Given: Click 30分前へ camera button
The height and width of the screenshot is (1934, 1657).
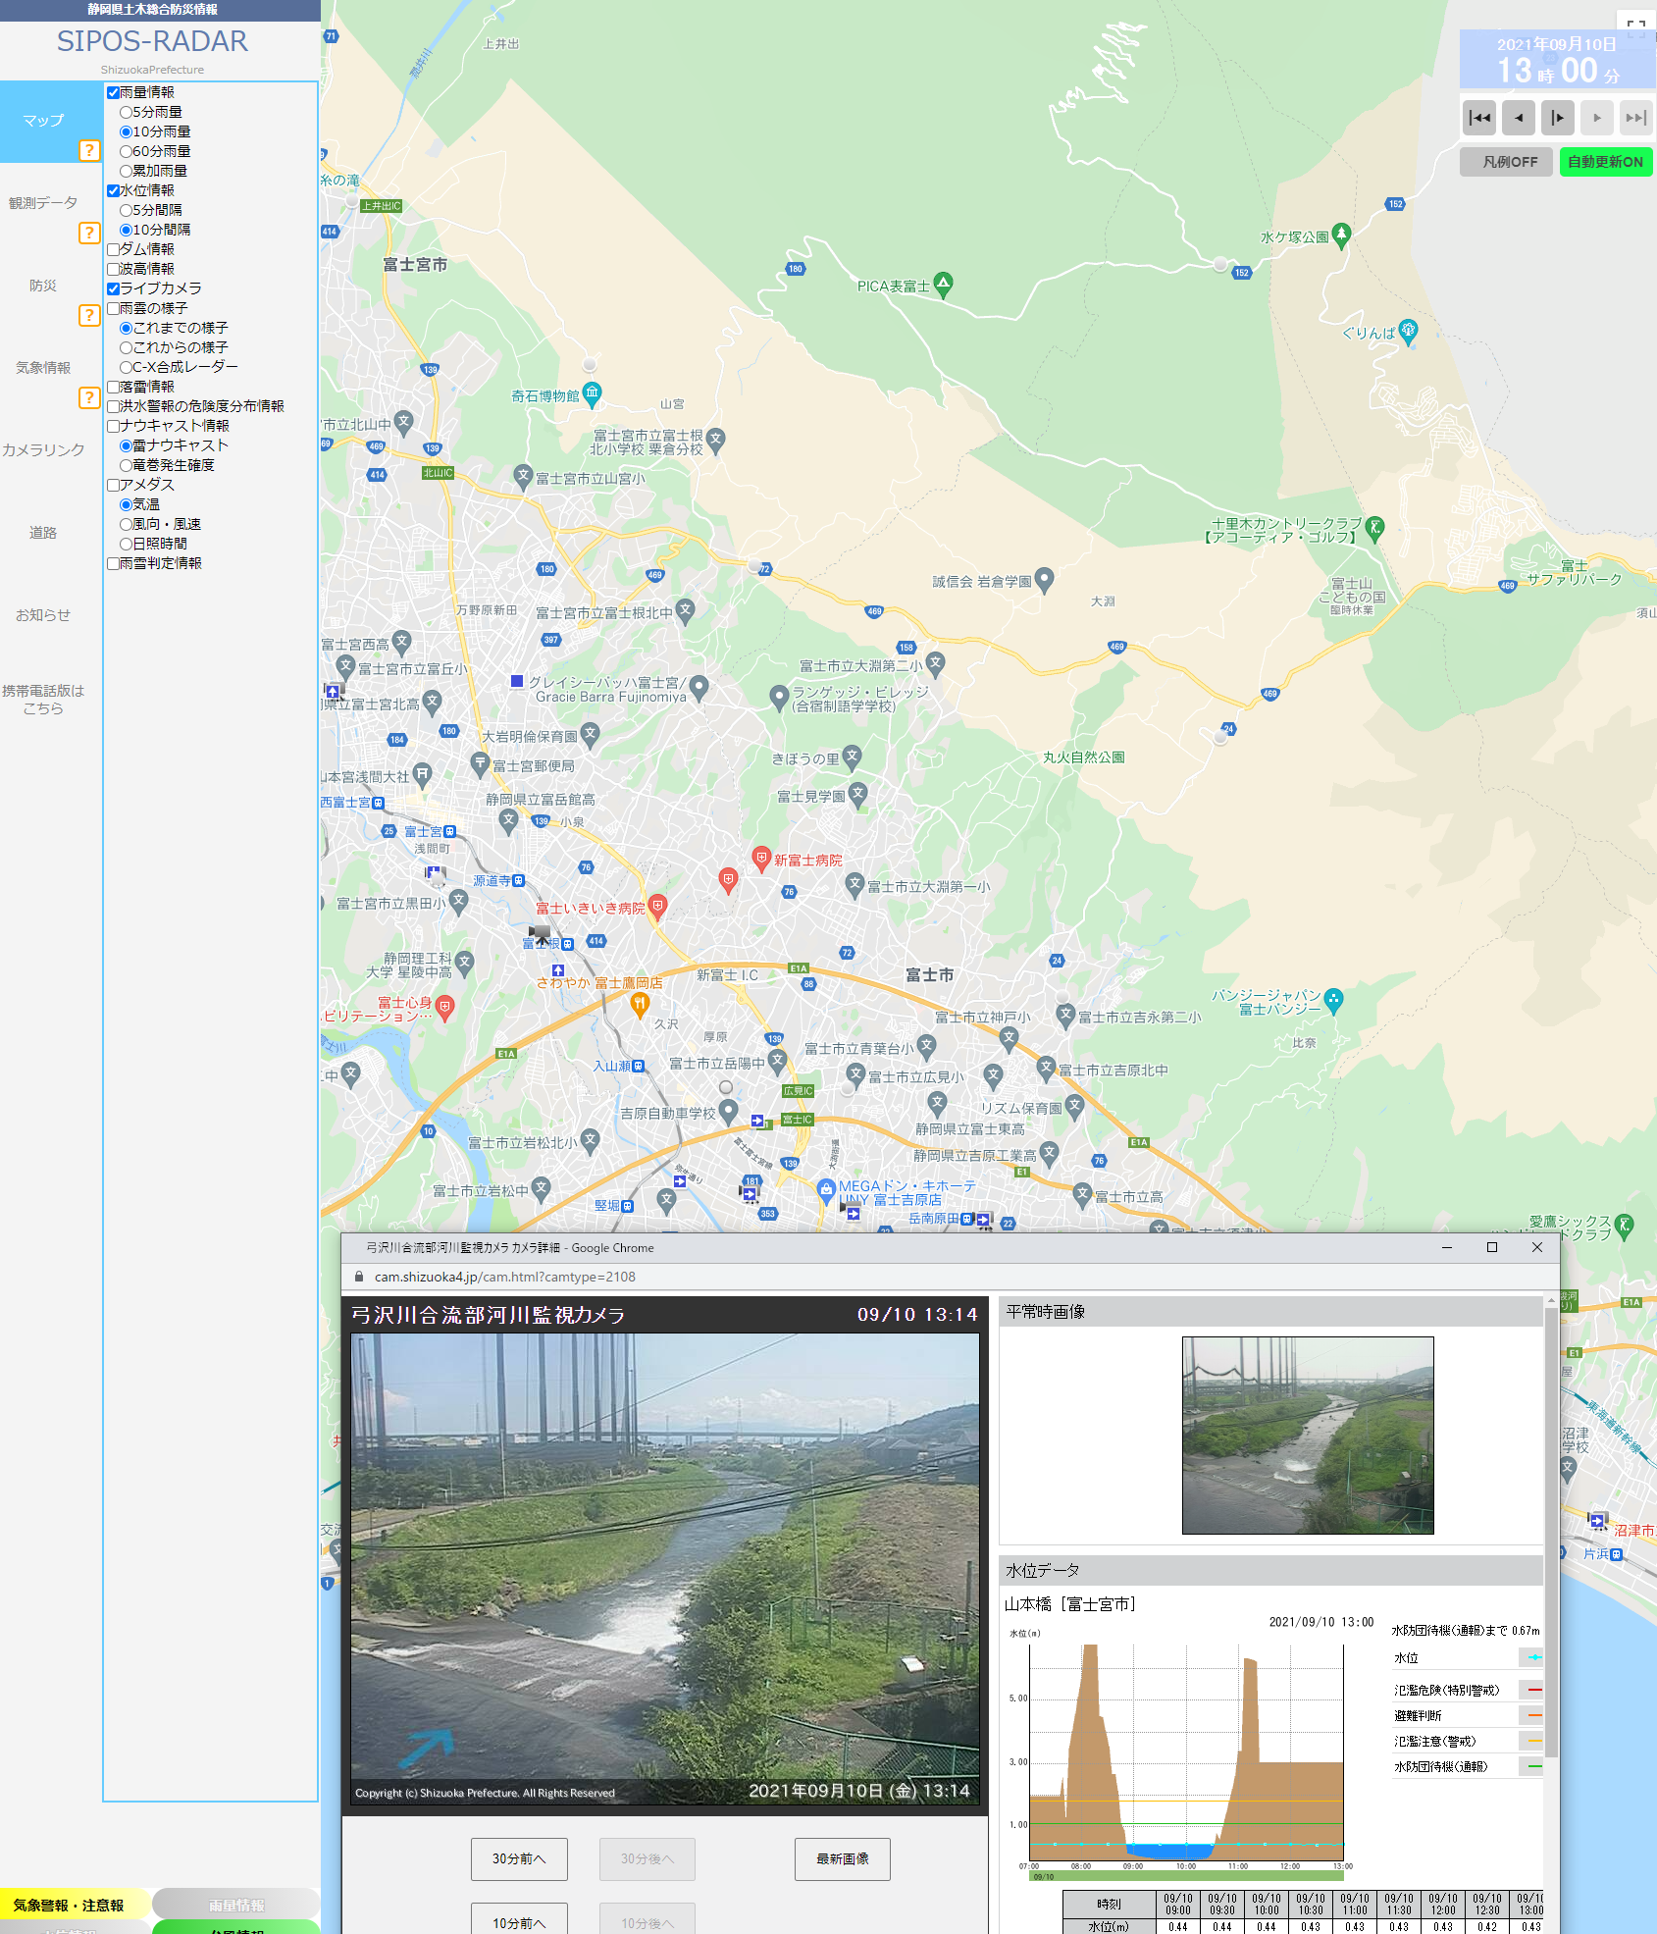Looking at the screenshot, I should click(519, 1858).
